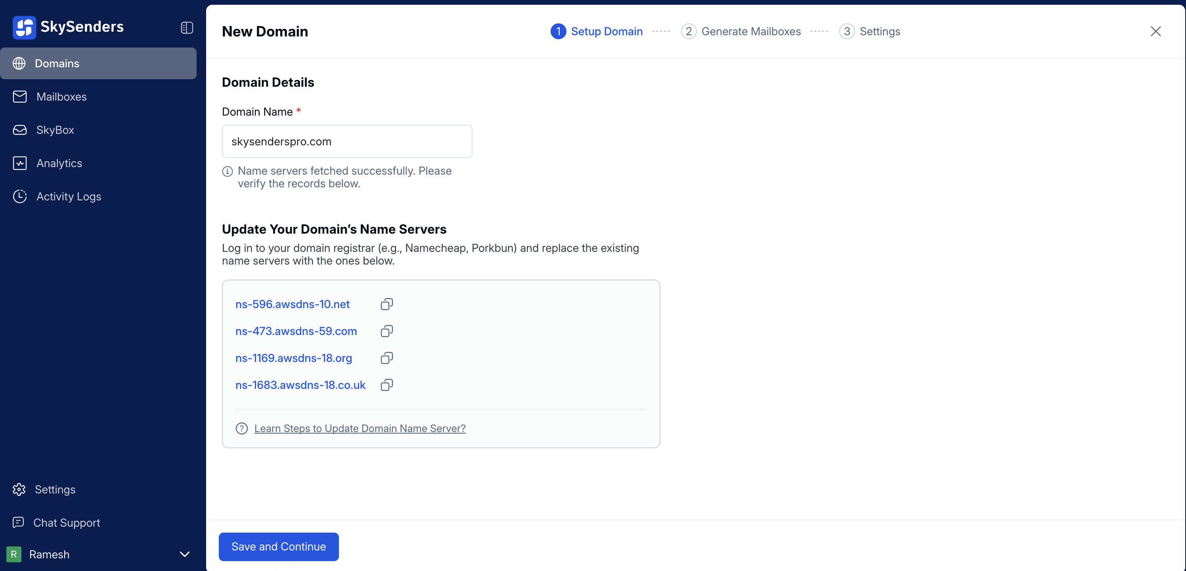Go to Analytics page
Viewport: 1186px width, 571px height.
tap(59, 163)
